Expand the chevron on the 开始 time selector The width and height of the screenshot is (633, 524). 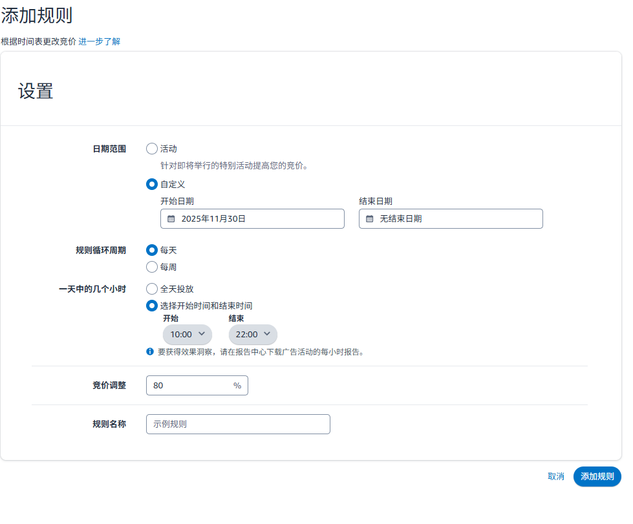pos(201,334)
